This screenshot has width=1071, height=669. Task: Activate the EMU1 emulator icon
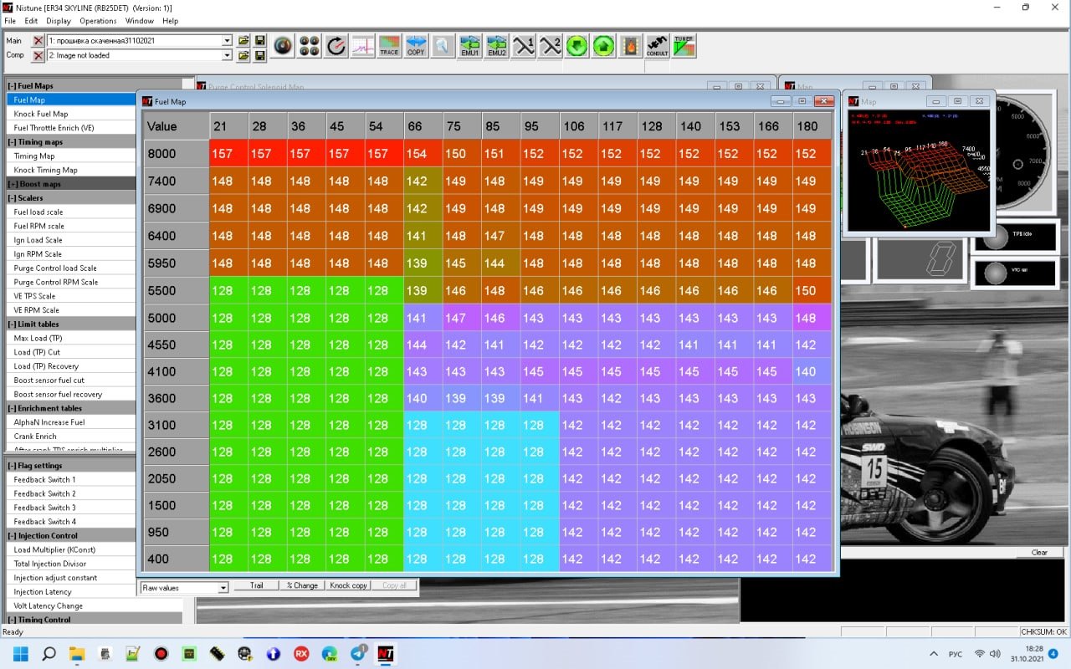[469, 45]
